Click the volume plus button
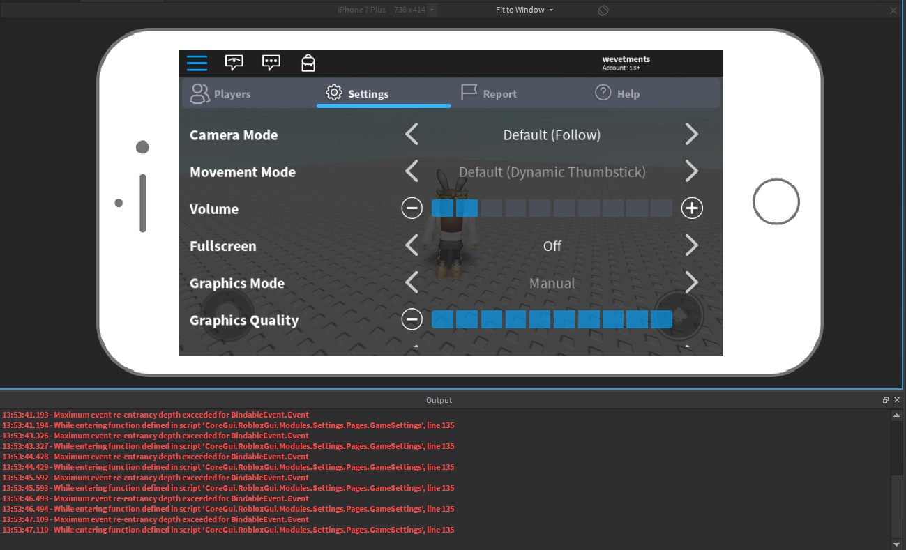The image size is (906, 550). [x=692, y=208]
